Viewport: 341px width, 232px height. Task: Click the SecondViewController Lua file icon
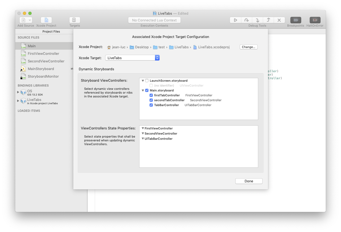pos(23,61)
